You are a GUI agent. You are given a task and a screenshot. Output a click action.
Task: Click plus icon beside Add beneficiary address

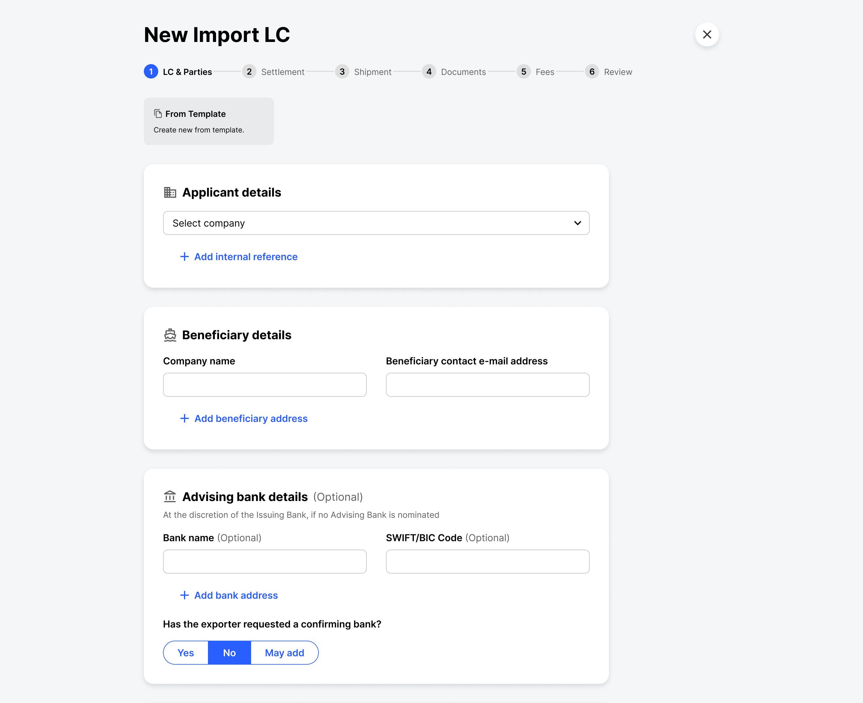click(184, 418)
